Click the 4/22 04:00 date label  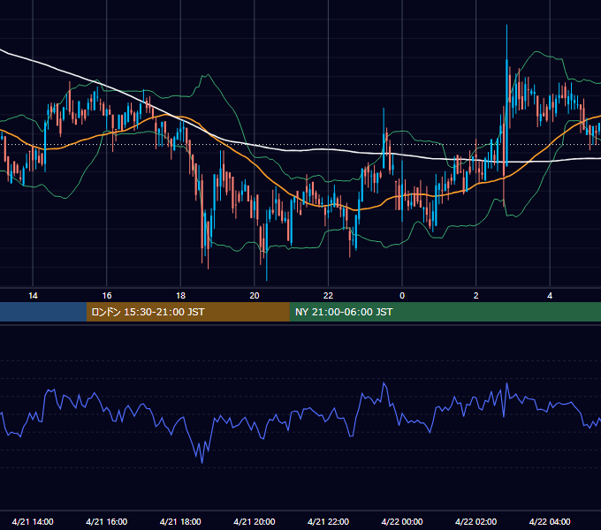pyautogui.click(x=550, y=521)
